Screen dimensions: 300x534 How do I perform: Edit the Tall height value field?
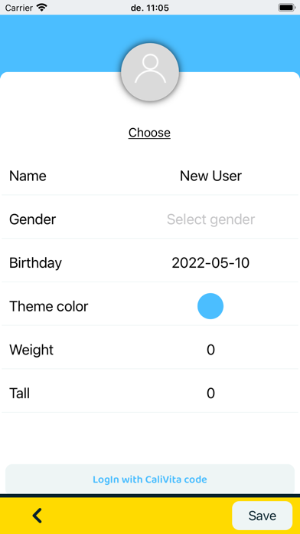pos(210,394)
